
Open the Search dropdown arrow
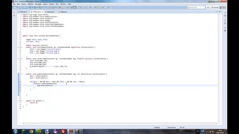(68, 7)
